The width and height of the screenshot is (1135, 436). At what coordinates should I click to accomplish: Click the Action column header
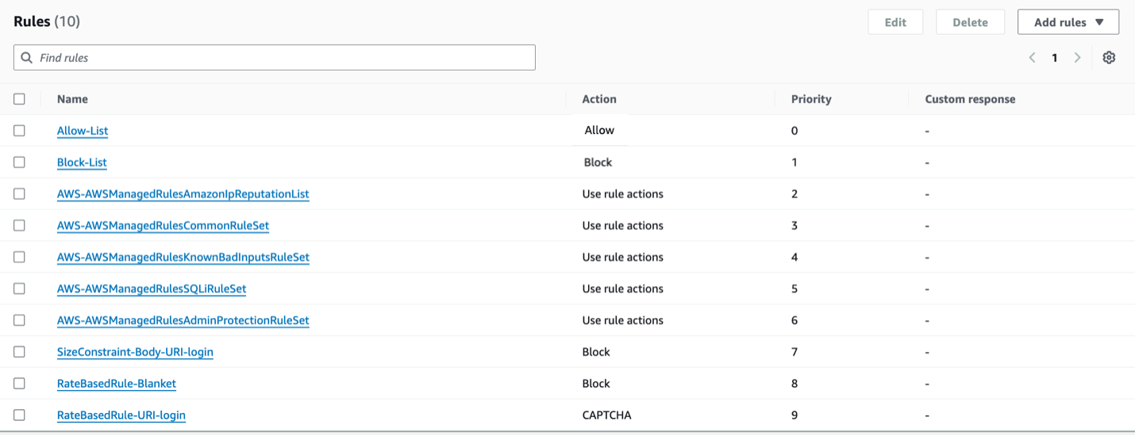click(x=599, y=99)
